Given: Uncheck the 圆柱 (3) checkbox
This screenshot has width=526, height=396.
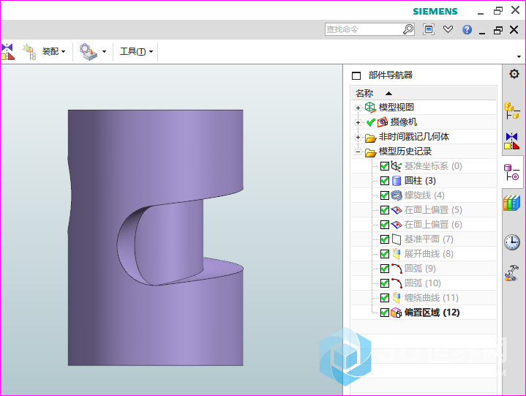Looking at the screenshot, I should [x=384, y=181].
